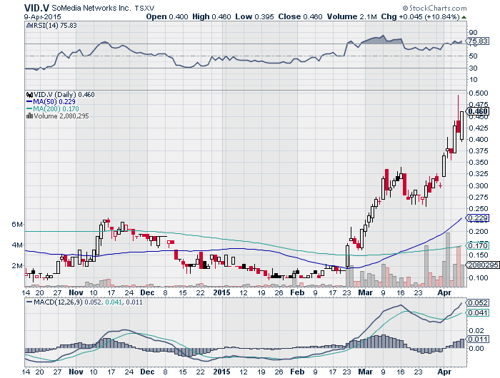The height and width of the screenshot is (378, 500).
Task: Click the 50 level on RSI axis
Action: click(x=473, y=56)
